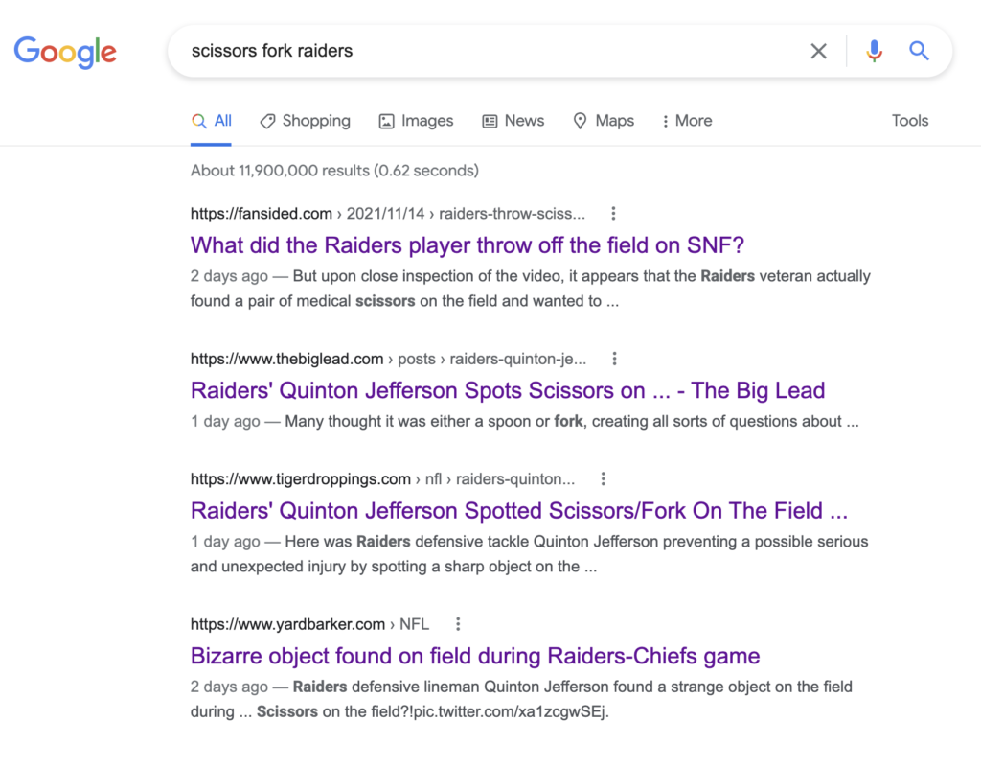The image size is (981, 768).
Task: Open three-dot menu for thebiglead.com result
Action: [x=614, y=360]
